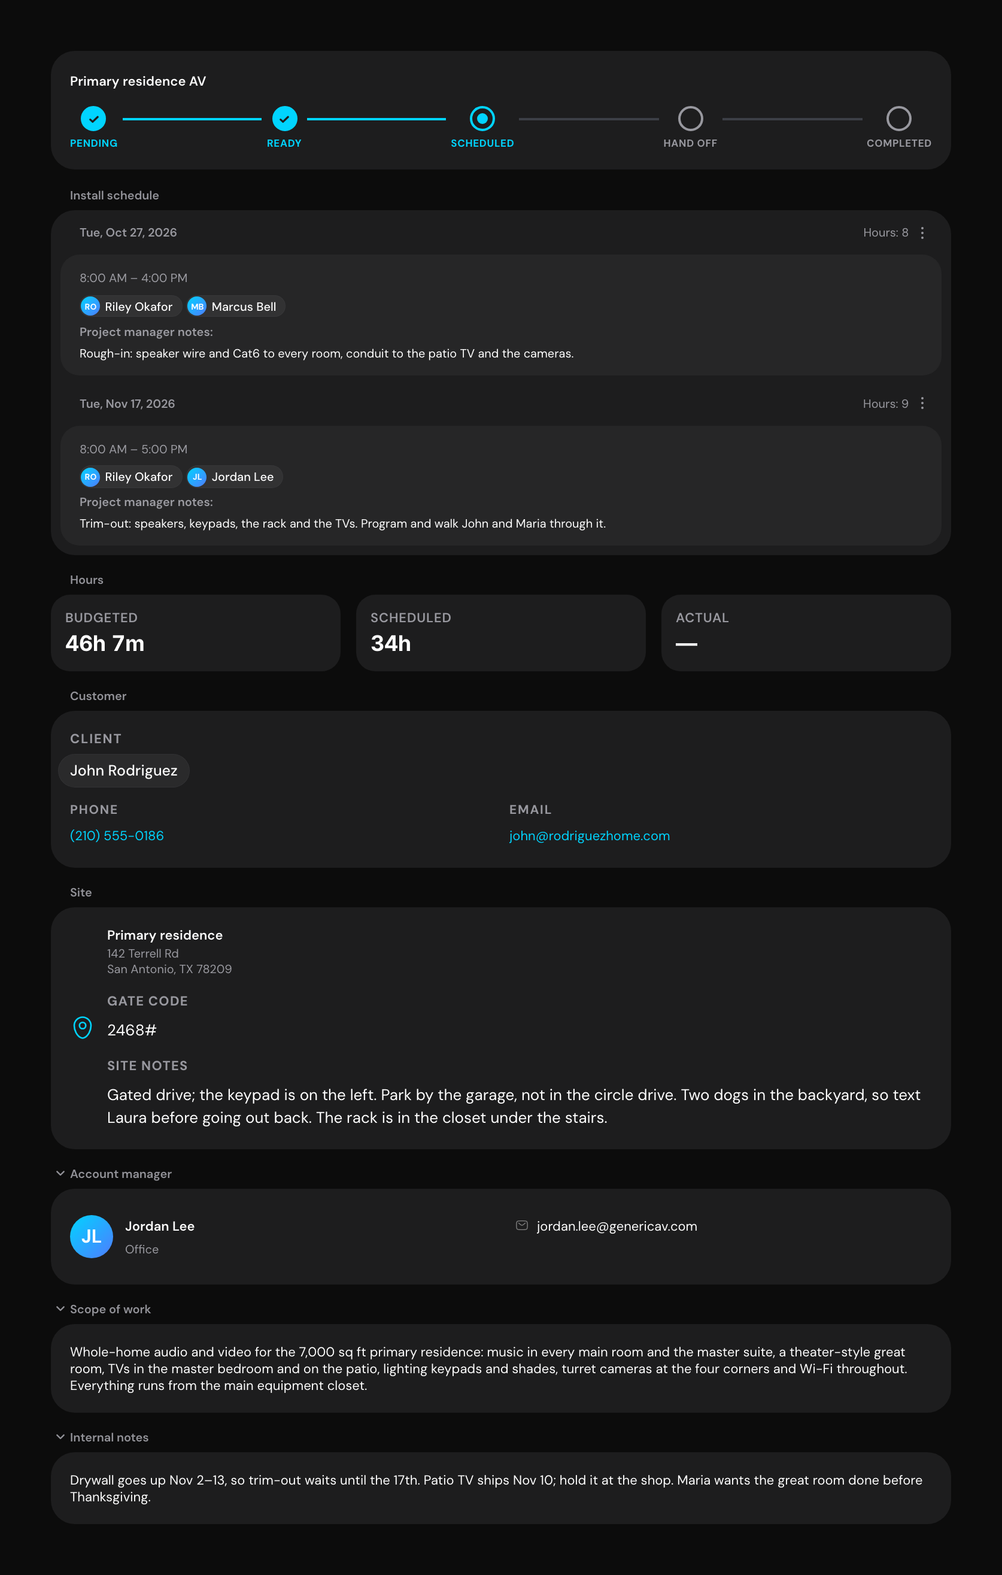Collapse the Scope of work section
Screen dimensions: 1002x1575
[x=60, y=1309]
